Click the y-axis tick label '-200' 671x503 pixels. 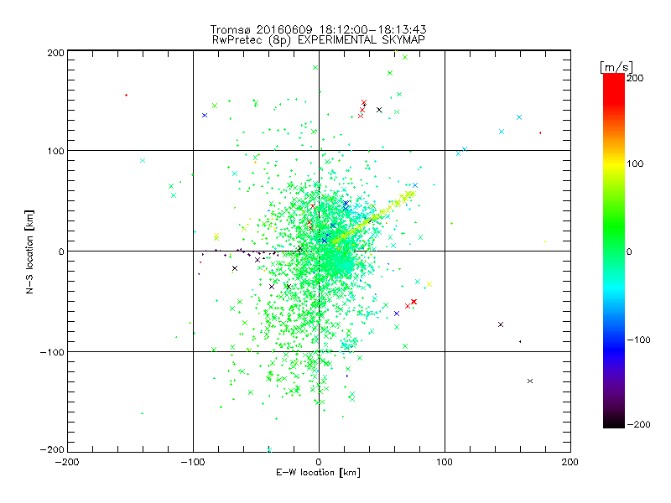[x=52, y=449]
